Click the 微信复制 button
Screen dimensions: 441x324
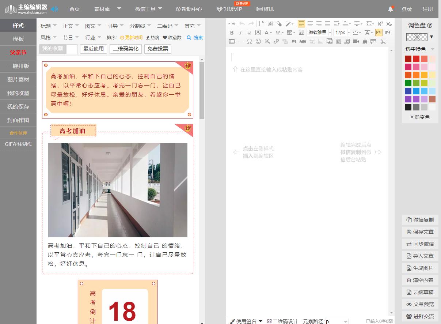(420, 220)
